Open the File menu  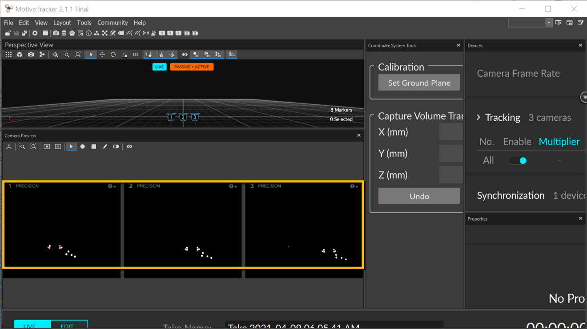point(8,23)
